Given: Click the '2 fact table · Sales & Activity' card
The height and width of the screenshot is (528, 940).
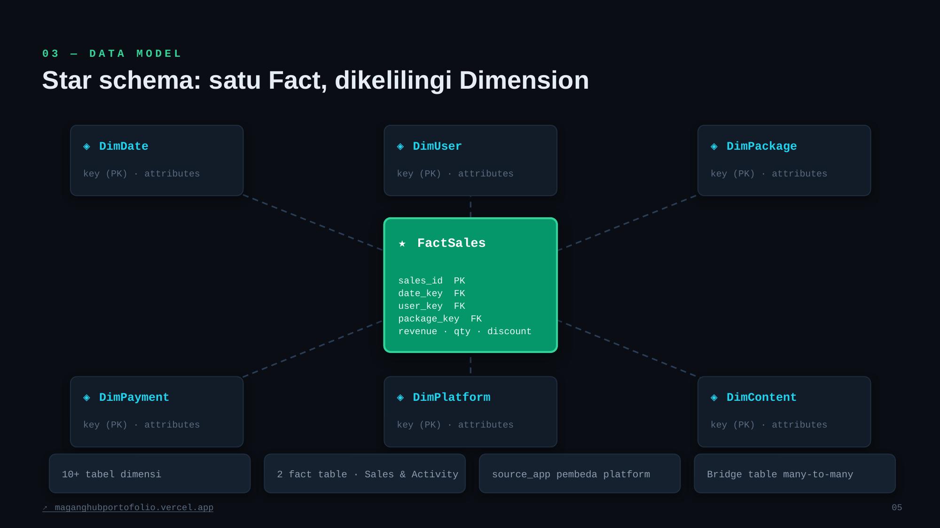Looking at the screenshot, I should click(365, 474).
